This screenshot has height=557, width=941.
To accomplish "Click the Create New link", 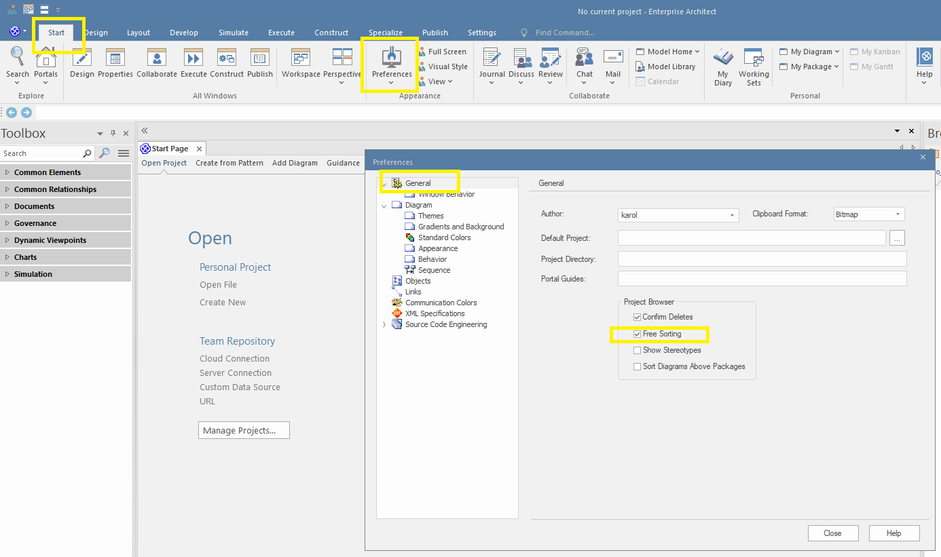I will [223, 303].
